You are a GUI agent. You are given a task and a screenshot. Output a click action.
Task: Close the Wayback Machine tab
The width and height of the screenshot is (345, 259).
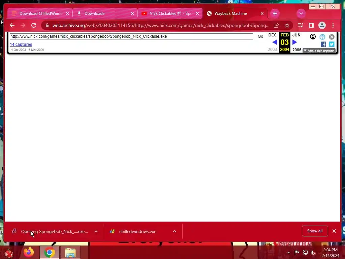click(262, 13)
